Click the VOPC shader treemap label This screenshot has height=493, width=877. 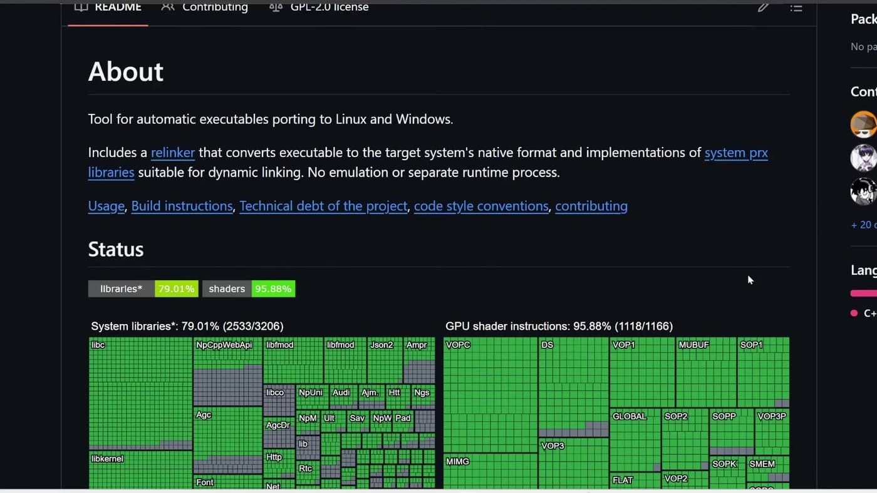(x=458, y=345)
